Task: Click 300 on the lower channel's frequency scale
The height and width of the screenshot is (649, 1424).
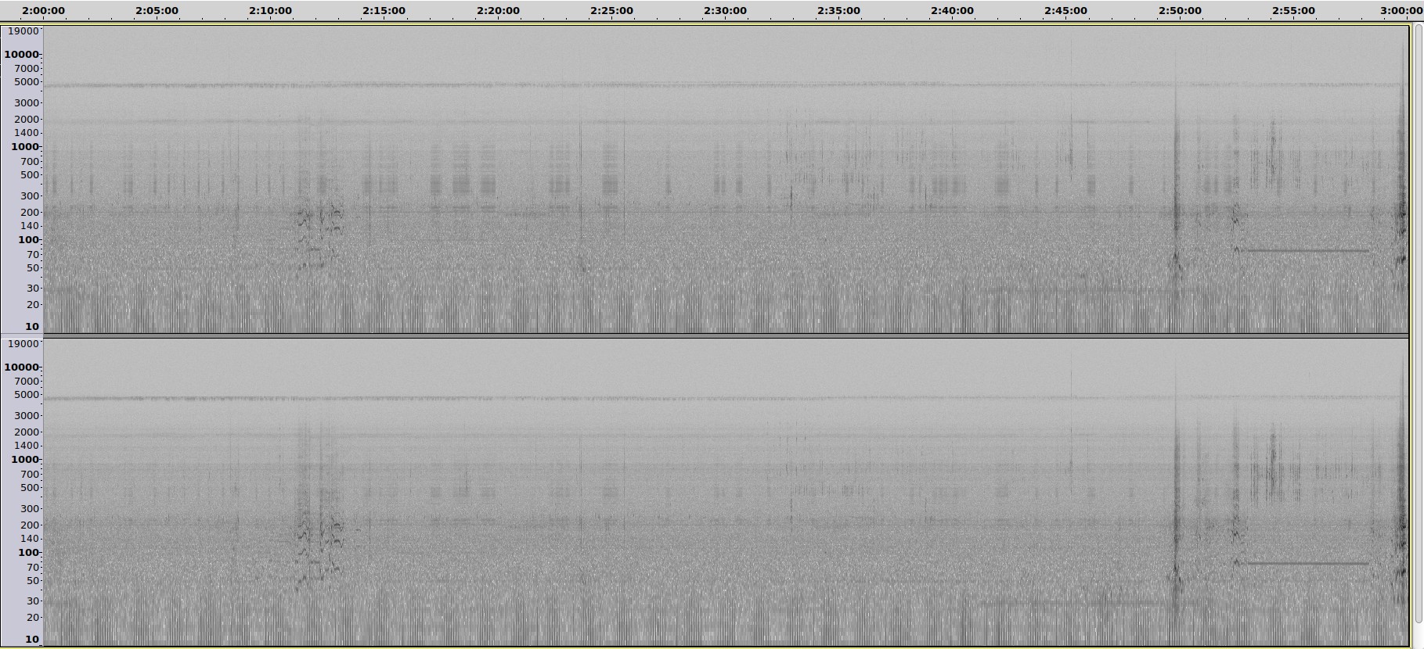Action: pos(30,509)
